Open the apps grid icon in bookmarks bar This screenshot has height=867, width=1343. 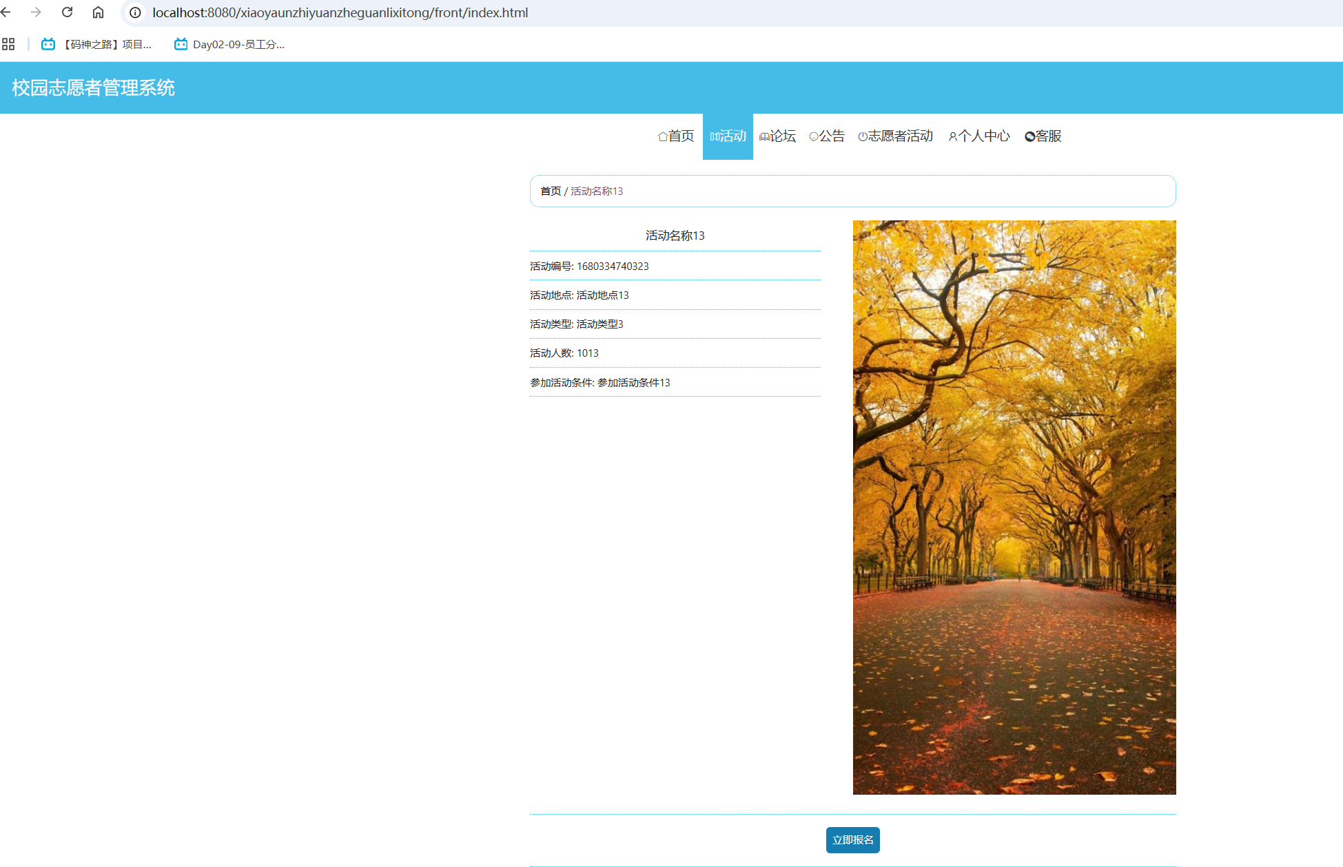(x=8, y=44)
